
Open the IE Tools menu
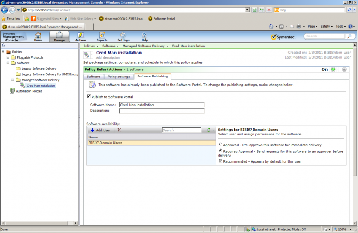click(x=341, y=27)
